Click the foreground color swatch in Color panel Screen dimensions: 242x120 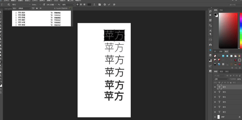pos(215,14)
